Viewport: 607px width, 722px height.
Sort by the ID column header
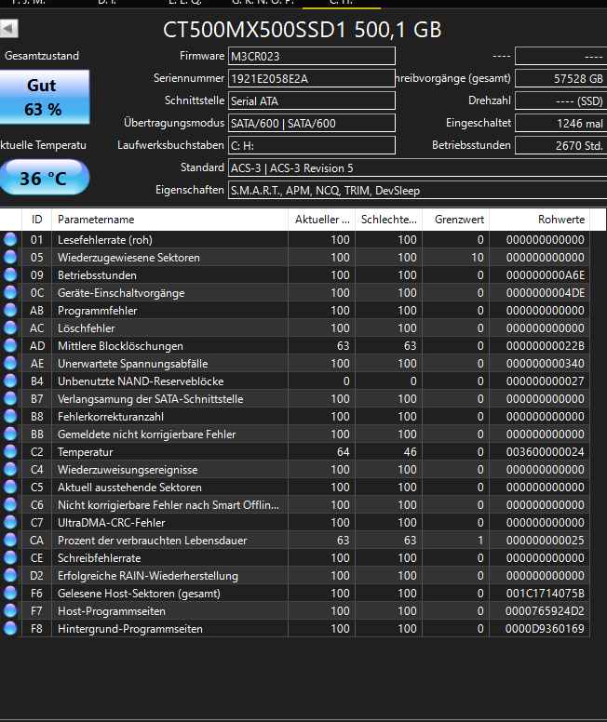pos(36,220)
